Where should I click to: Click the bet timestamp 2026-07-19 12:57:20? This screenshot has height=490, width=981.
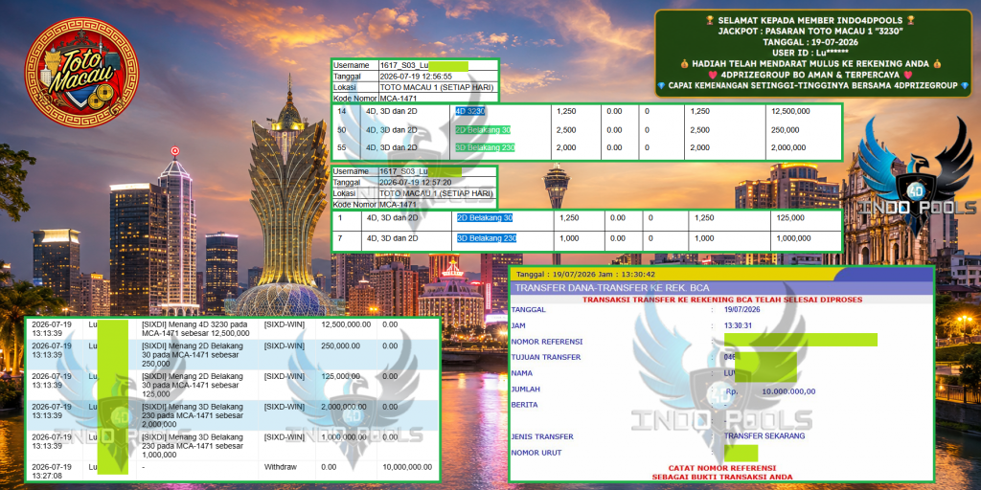[x=416, y=183]
